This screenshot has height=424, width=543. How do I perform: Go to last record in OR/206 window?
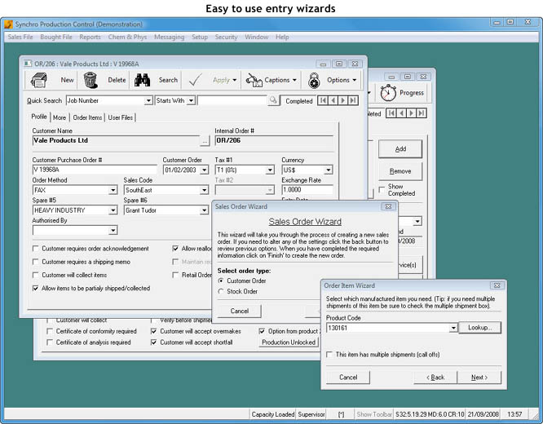coord(353,100)
